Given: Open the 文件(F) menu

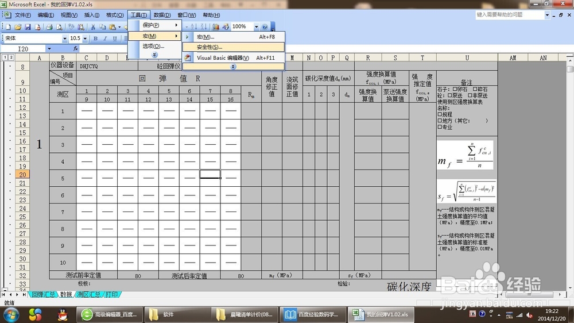Looking at the screenshot, I should coord(23,15).
